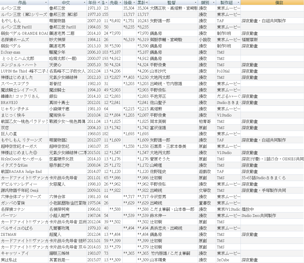
Task: Click the note cell Studio Zero共同製作
Action: (x=272, y=215)
